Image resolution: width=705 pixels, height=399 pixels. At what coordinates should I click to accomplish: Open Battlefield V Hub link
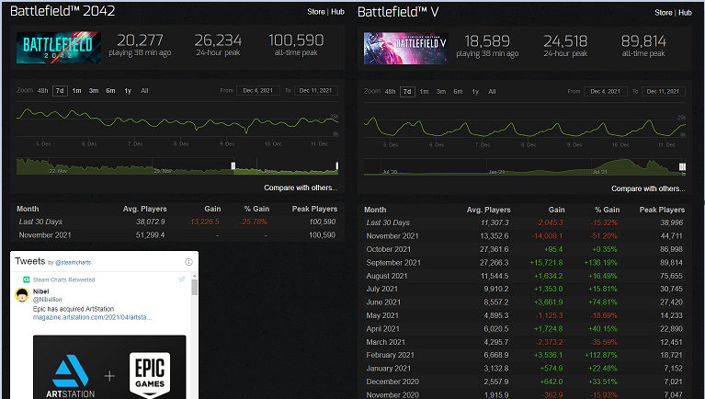pyautogui.click(x=685, y=13)
